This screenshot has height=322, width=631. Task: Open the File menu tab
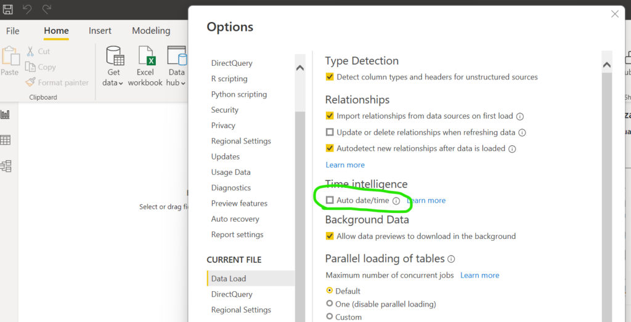pos(12,31)
